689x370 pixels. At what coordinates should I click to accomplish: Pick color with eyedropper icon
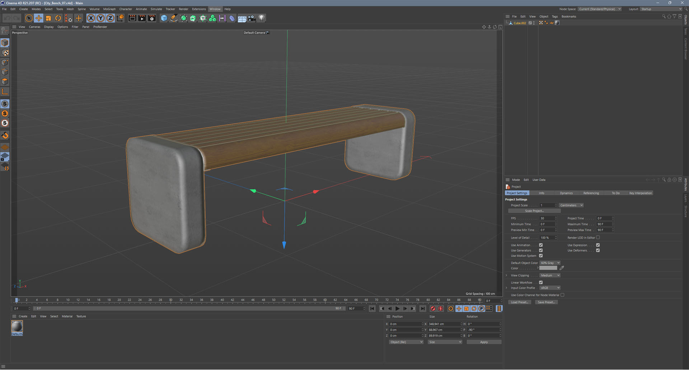(x=562, y=268)
